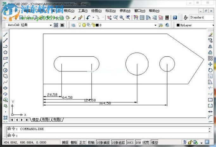The height and width of the screenshot is (147, 216).
Task: Pick the Circle tool in left toolbar
Action: point(5,70)
